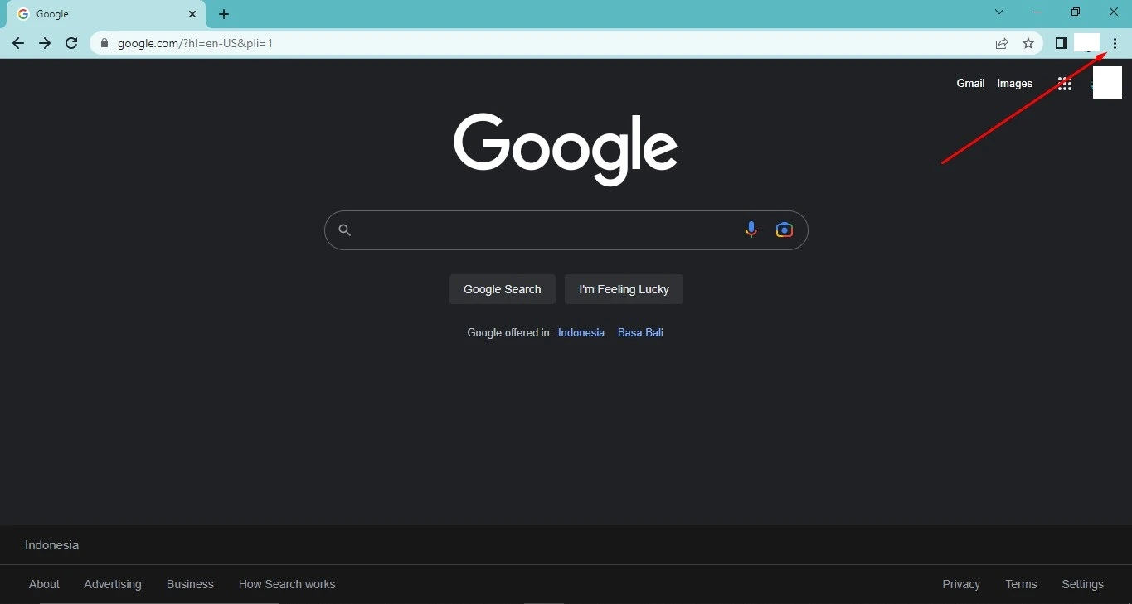This screenshot has height=604, width=1132.
Task: Click the Google Search button
Action: point(503,289)
